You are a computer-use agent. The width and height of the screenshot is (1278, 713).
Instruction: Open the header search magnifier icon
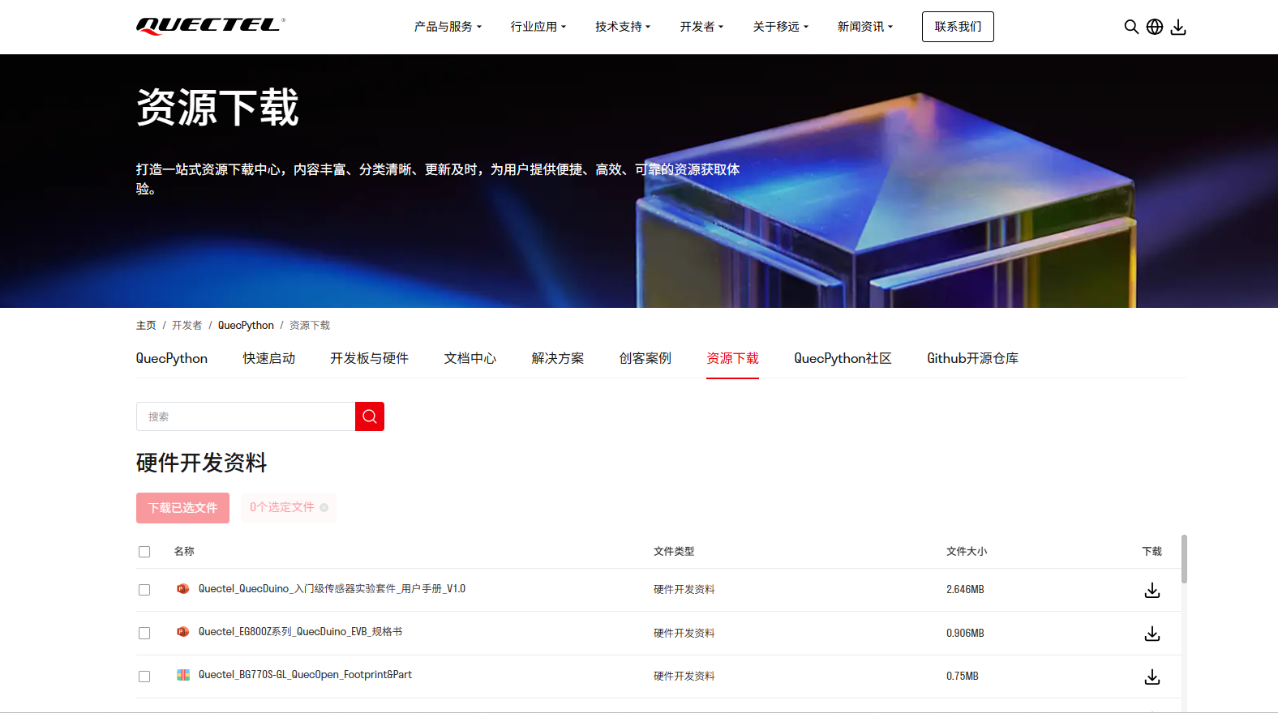point(1131,27)
